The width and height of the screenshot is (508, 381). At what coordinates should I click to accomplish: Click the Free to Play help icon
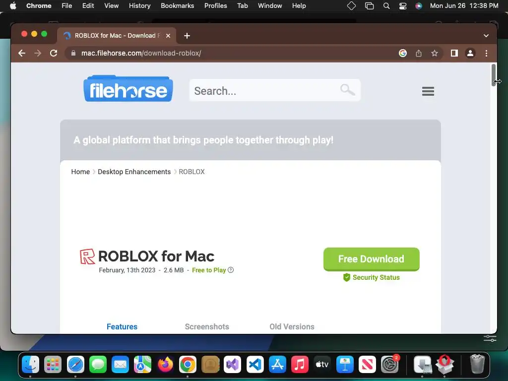(231, 270)
